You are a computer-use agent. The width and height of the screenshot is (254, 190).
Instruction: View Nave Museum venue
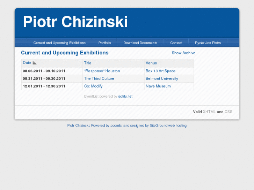[x=158, y=86]
